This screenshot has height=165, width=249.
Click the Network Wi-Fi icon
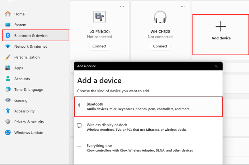tap(8, 46)
